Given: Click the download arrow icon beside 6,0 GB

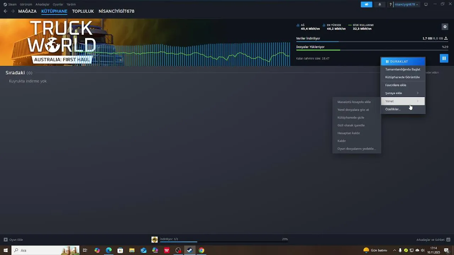Looking at the screenshot, I should coord(446,38).
